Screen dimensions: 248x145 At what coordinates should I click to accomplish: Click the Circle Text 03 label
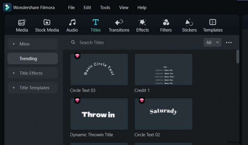[x=83, y=90]
